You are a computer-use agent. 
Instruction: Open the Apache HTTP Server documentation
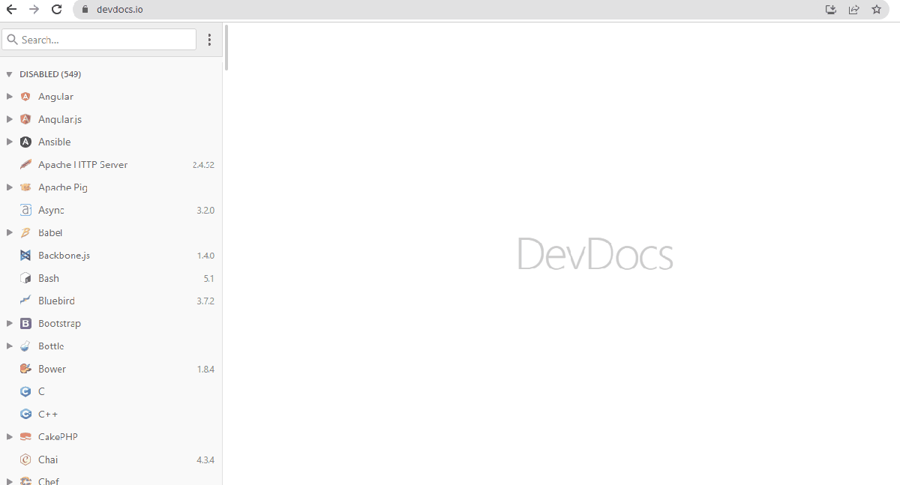[x=82, y=164]
